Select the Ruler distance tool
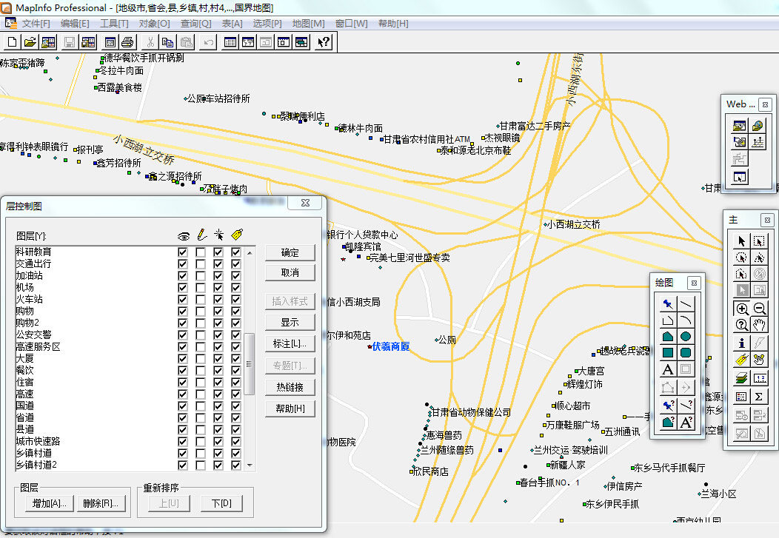The image size is (779, 538). (x=759, y=378)
